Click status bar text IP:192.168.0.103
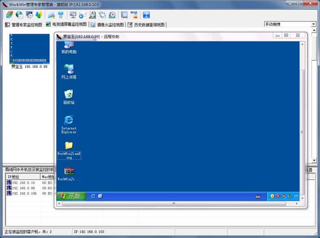This screenshot has height=238, width=320. pyautogui.click(x=89, y=232)
